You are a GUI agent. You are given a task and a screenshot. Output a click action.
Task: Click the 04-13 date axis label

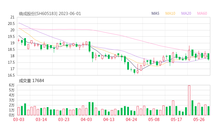coord(109,119)
